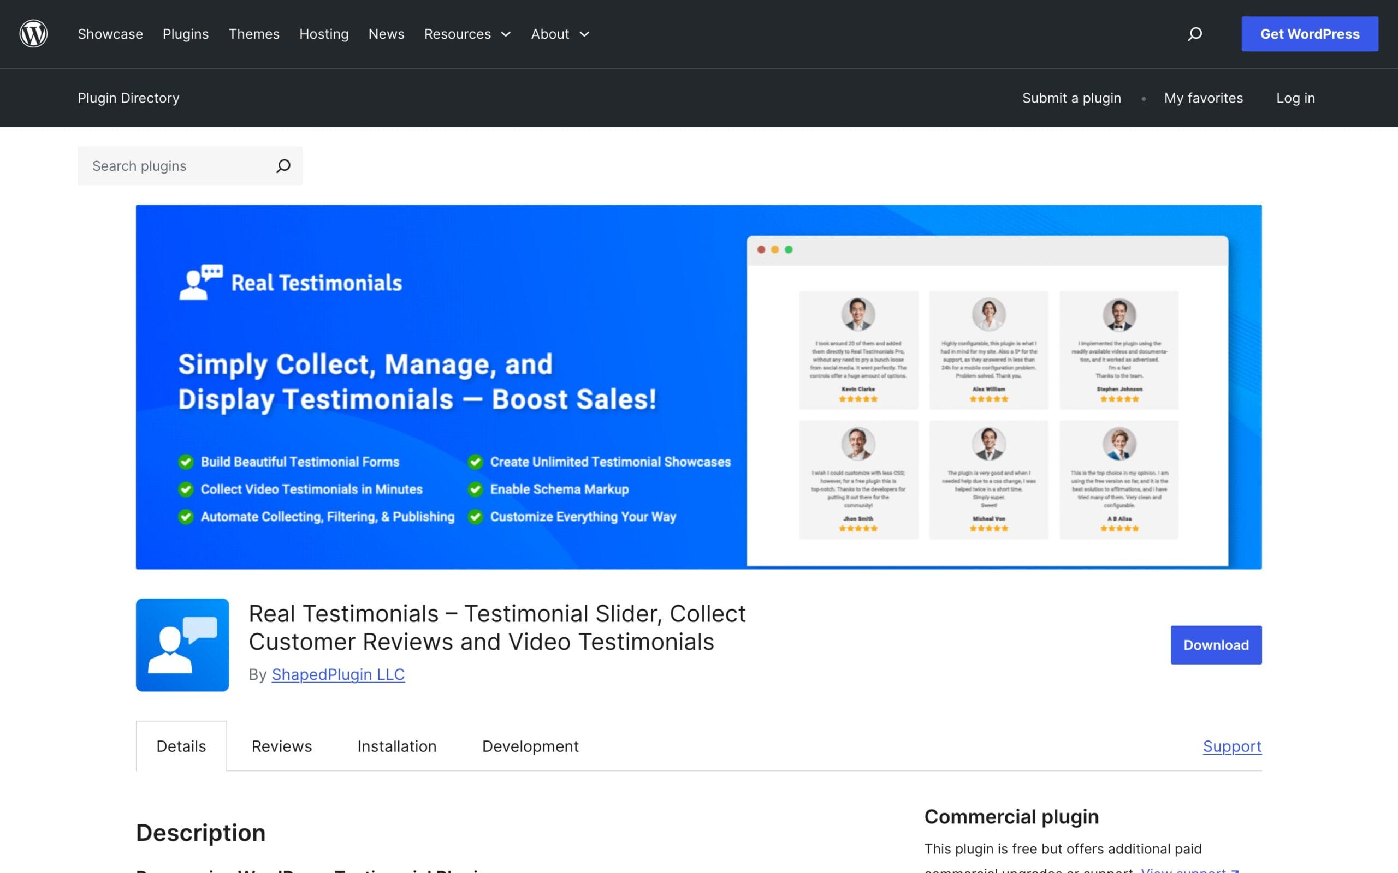Open Plugin Directory home link
The width and height of the screenshot is (1398, 873).
[128, 98]
